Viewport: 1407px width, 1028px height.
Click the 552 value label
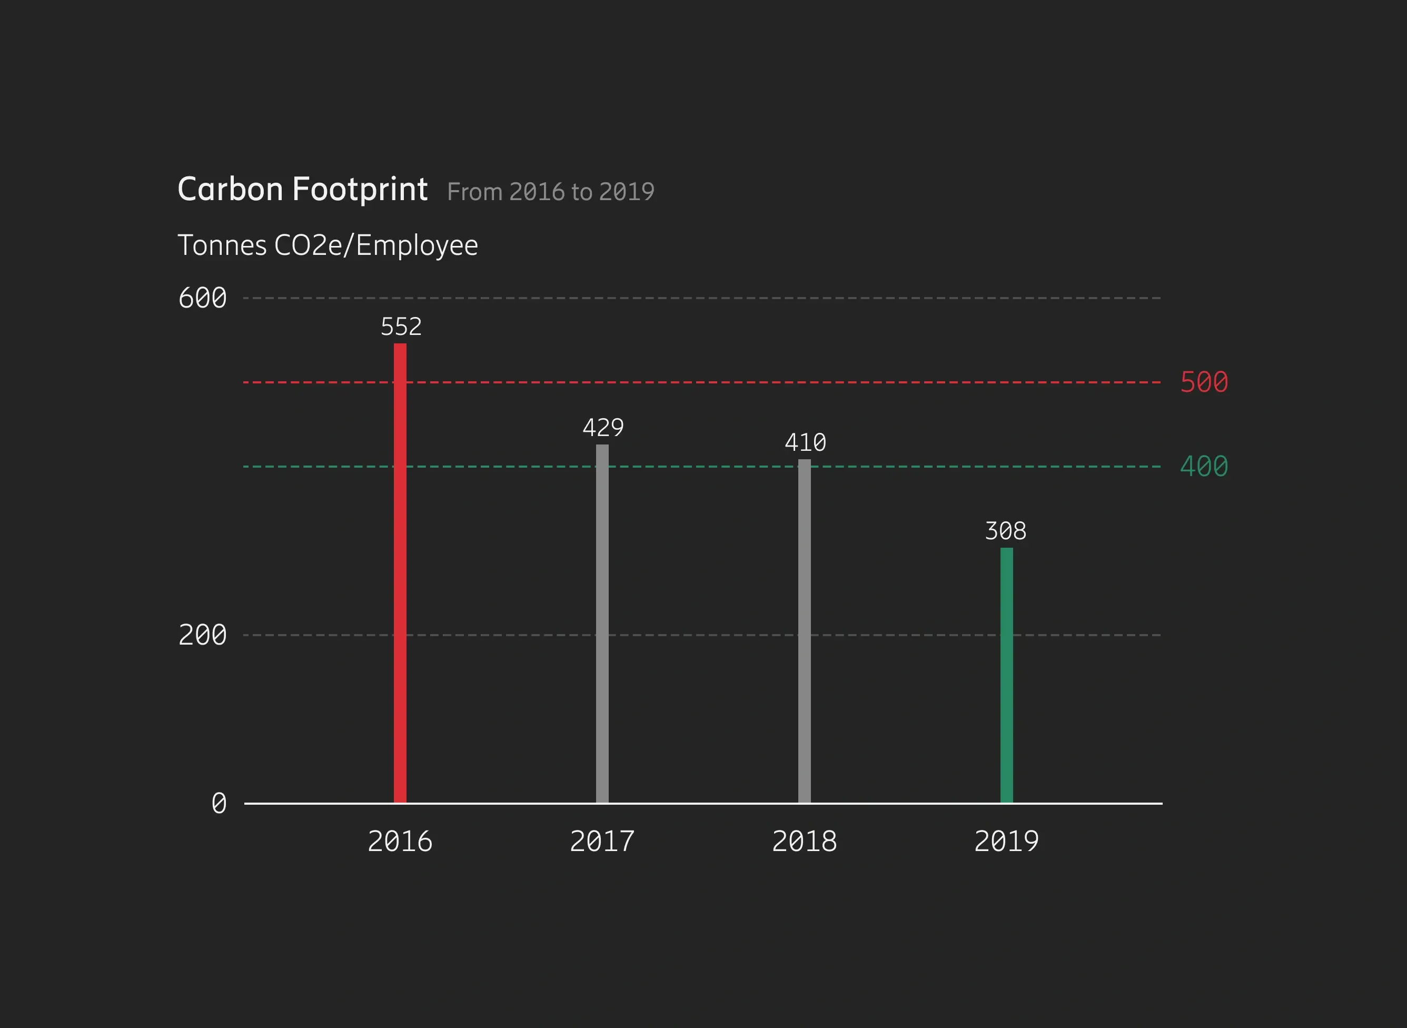coord(401,327)
